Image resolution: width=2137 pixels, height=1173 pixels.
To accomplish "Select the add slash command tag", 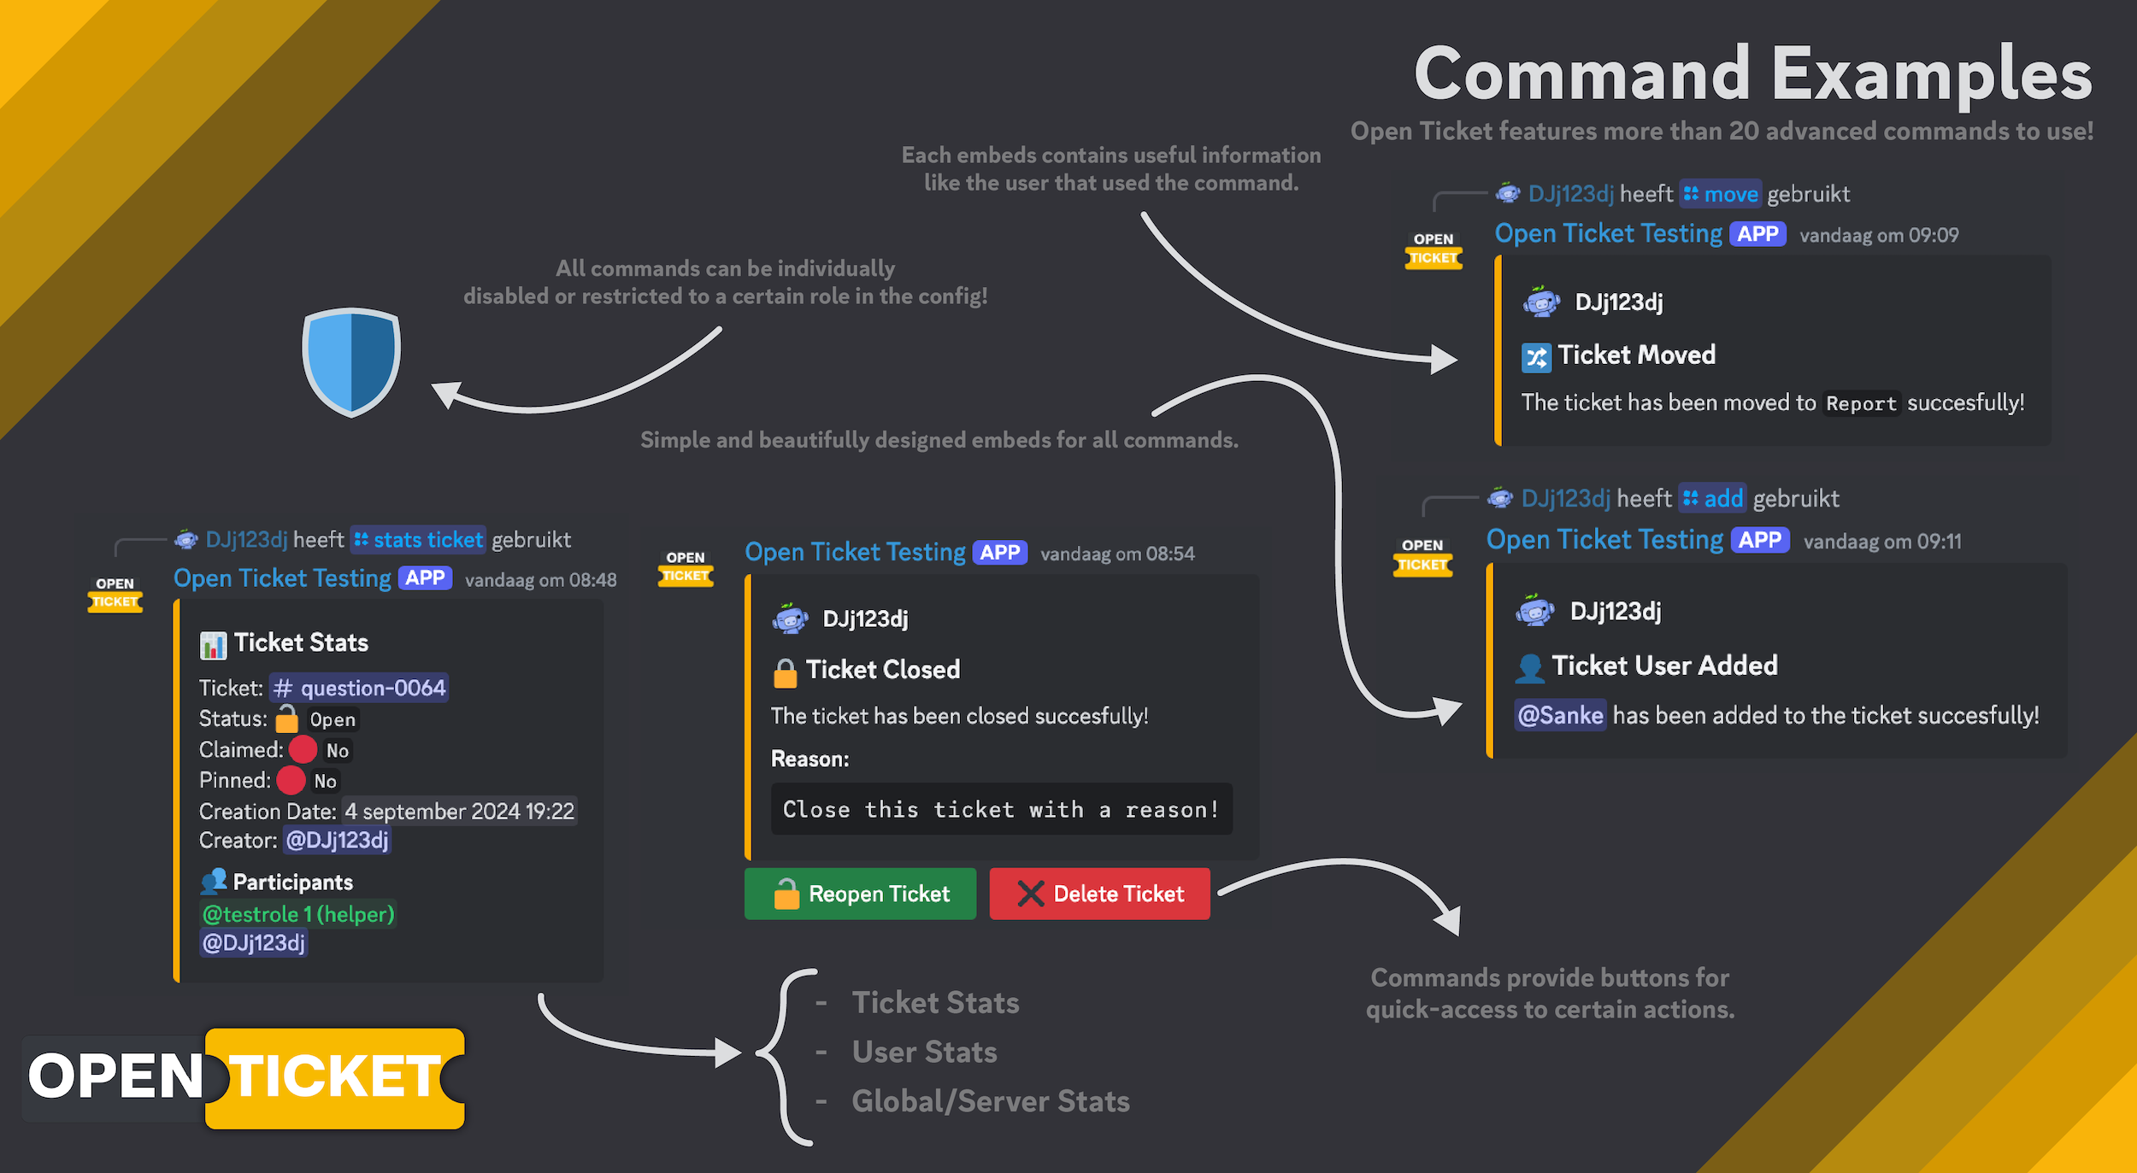I will (1712, 499).
